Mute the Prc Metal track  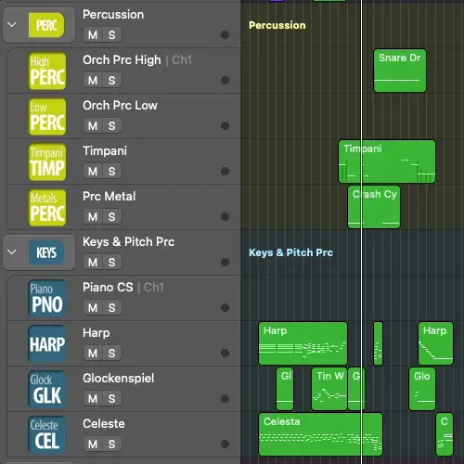click(x=93, y=217)
